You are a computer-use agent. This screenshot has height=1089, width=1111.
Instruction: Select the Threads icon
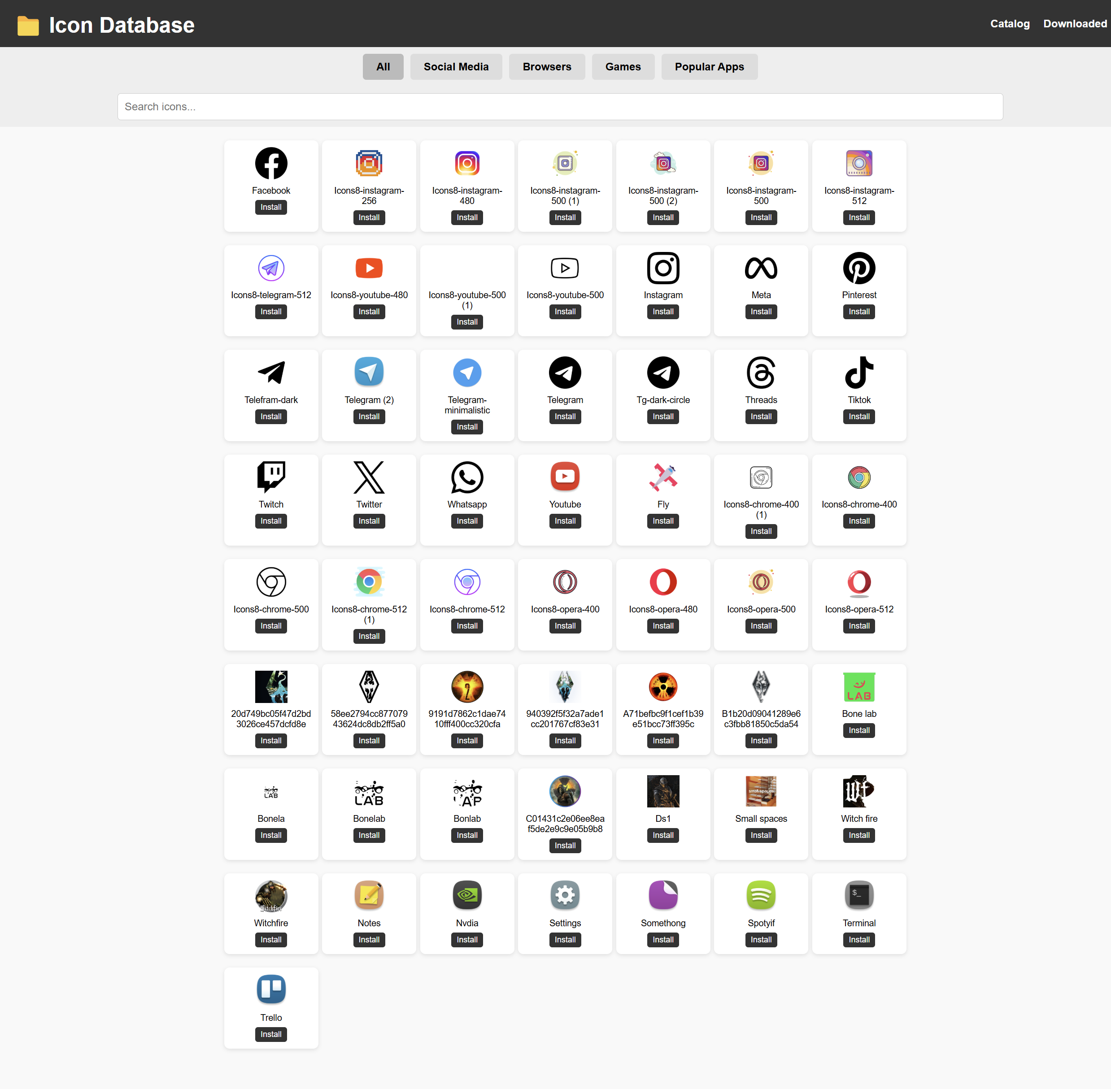(x=761, y=373)
